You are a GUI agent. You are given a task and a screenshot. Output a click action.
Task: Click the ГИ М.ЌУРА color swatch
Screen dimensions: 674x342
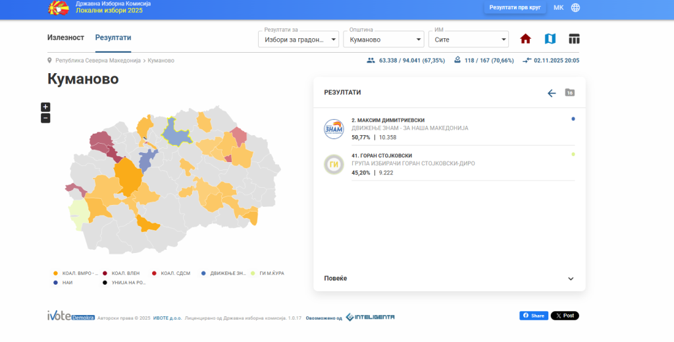pos(253,273)
